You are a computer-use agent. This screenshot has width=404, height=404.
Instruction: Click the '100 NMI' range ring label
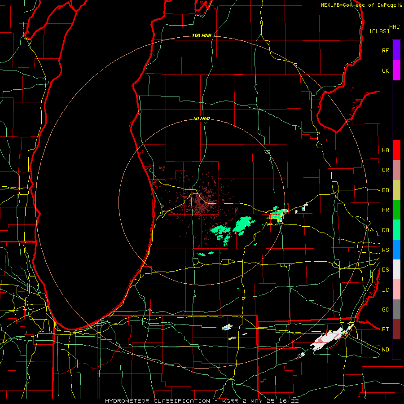click(x=202, y=35)
